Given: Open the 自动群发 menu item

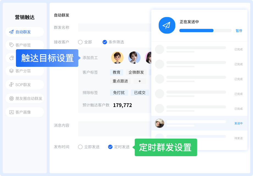Looking at the screenshot, I should point(25,32).
